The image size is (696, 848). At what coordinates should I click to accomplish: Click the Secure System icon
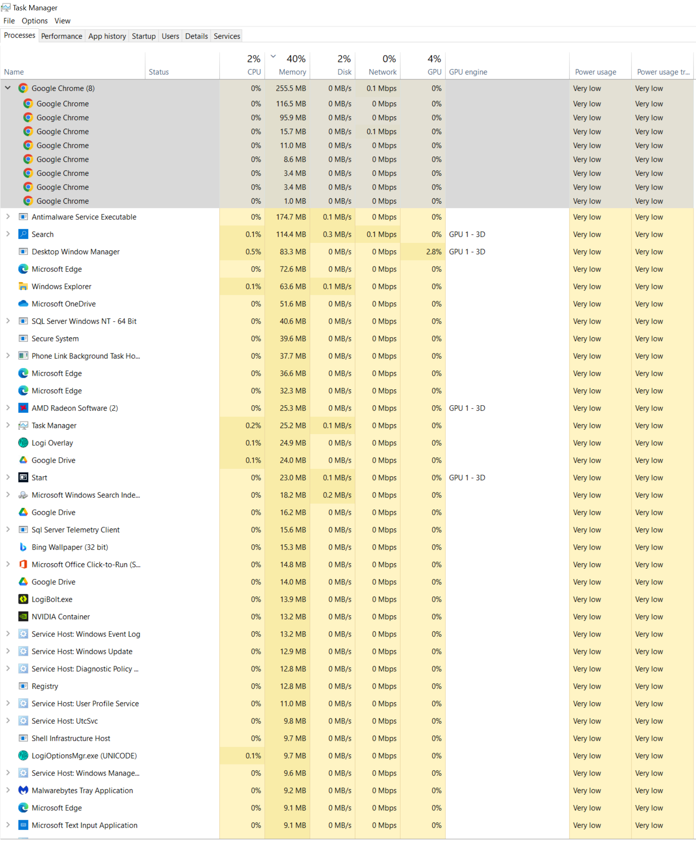click(x=23, y=339)
